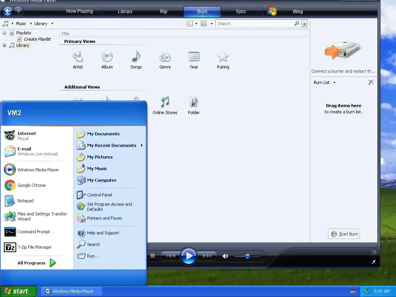
Task: Open My Music from Start menu
Action: click(110, 169)
